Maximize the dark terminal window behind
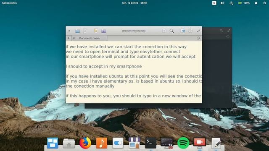Screen dimensions: 269x151 click(229, 31)
